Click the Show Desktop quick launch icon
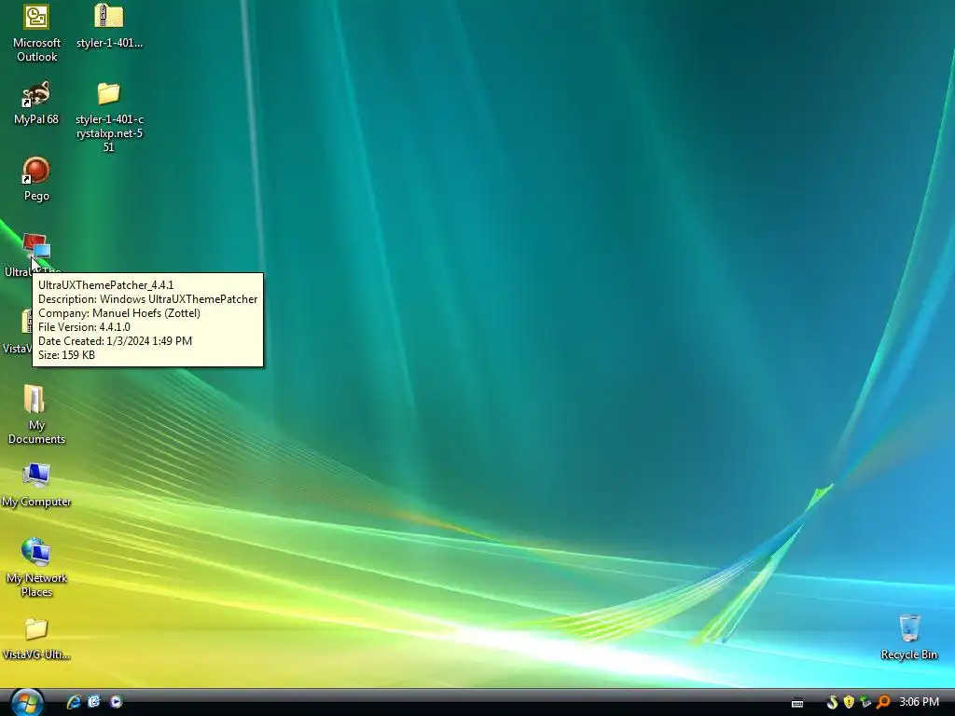 (94, 702)
